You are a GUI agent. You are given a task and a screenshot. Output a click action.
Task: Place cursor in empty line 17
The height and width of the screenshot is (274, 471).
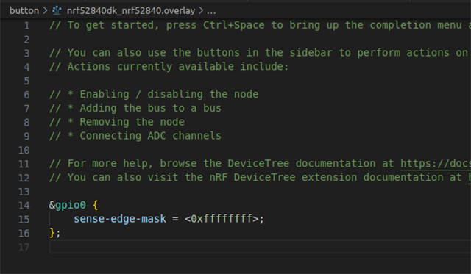click(260, 247)
